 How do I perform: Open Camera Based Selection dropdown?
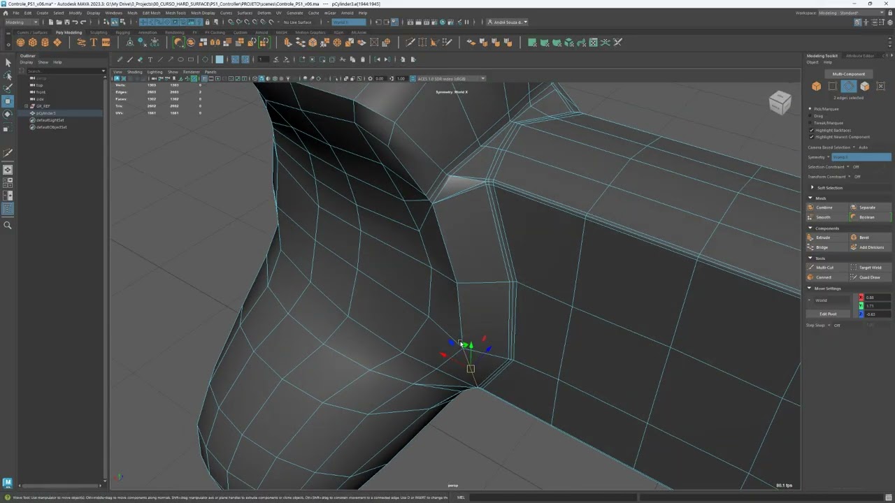coord(854,147)
